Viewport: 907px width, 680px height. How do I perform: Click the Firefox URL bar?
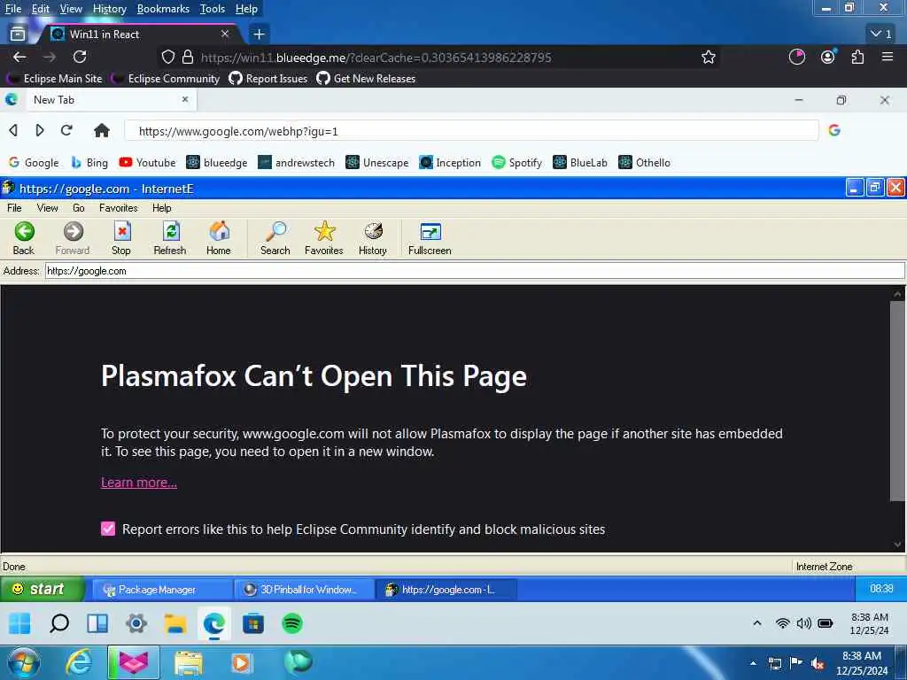[438, 58]
